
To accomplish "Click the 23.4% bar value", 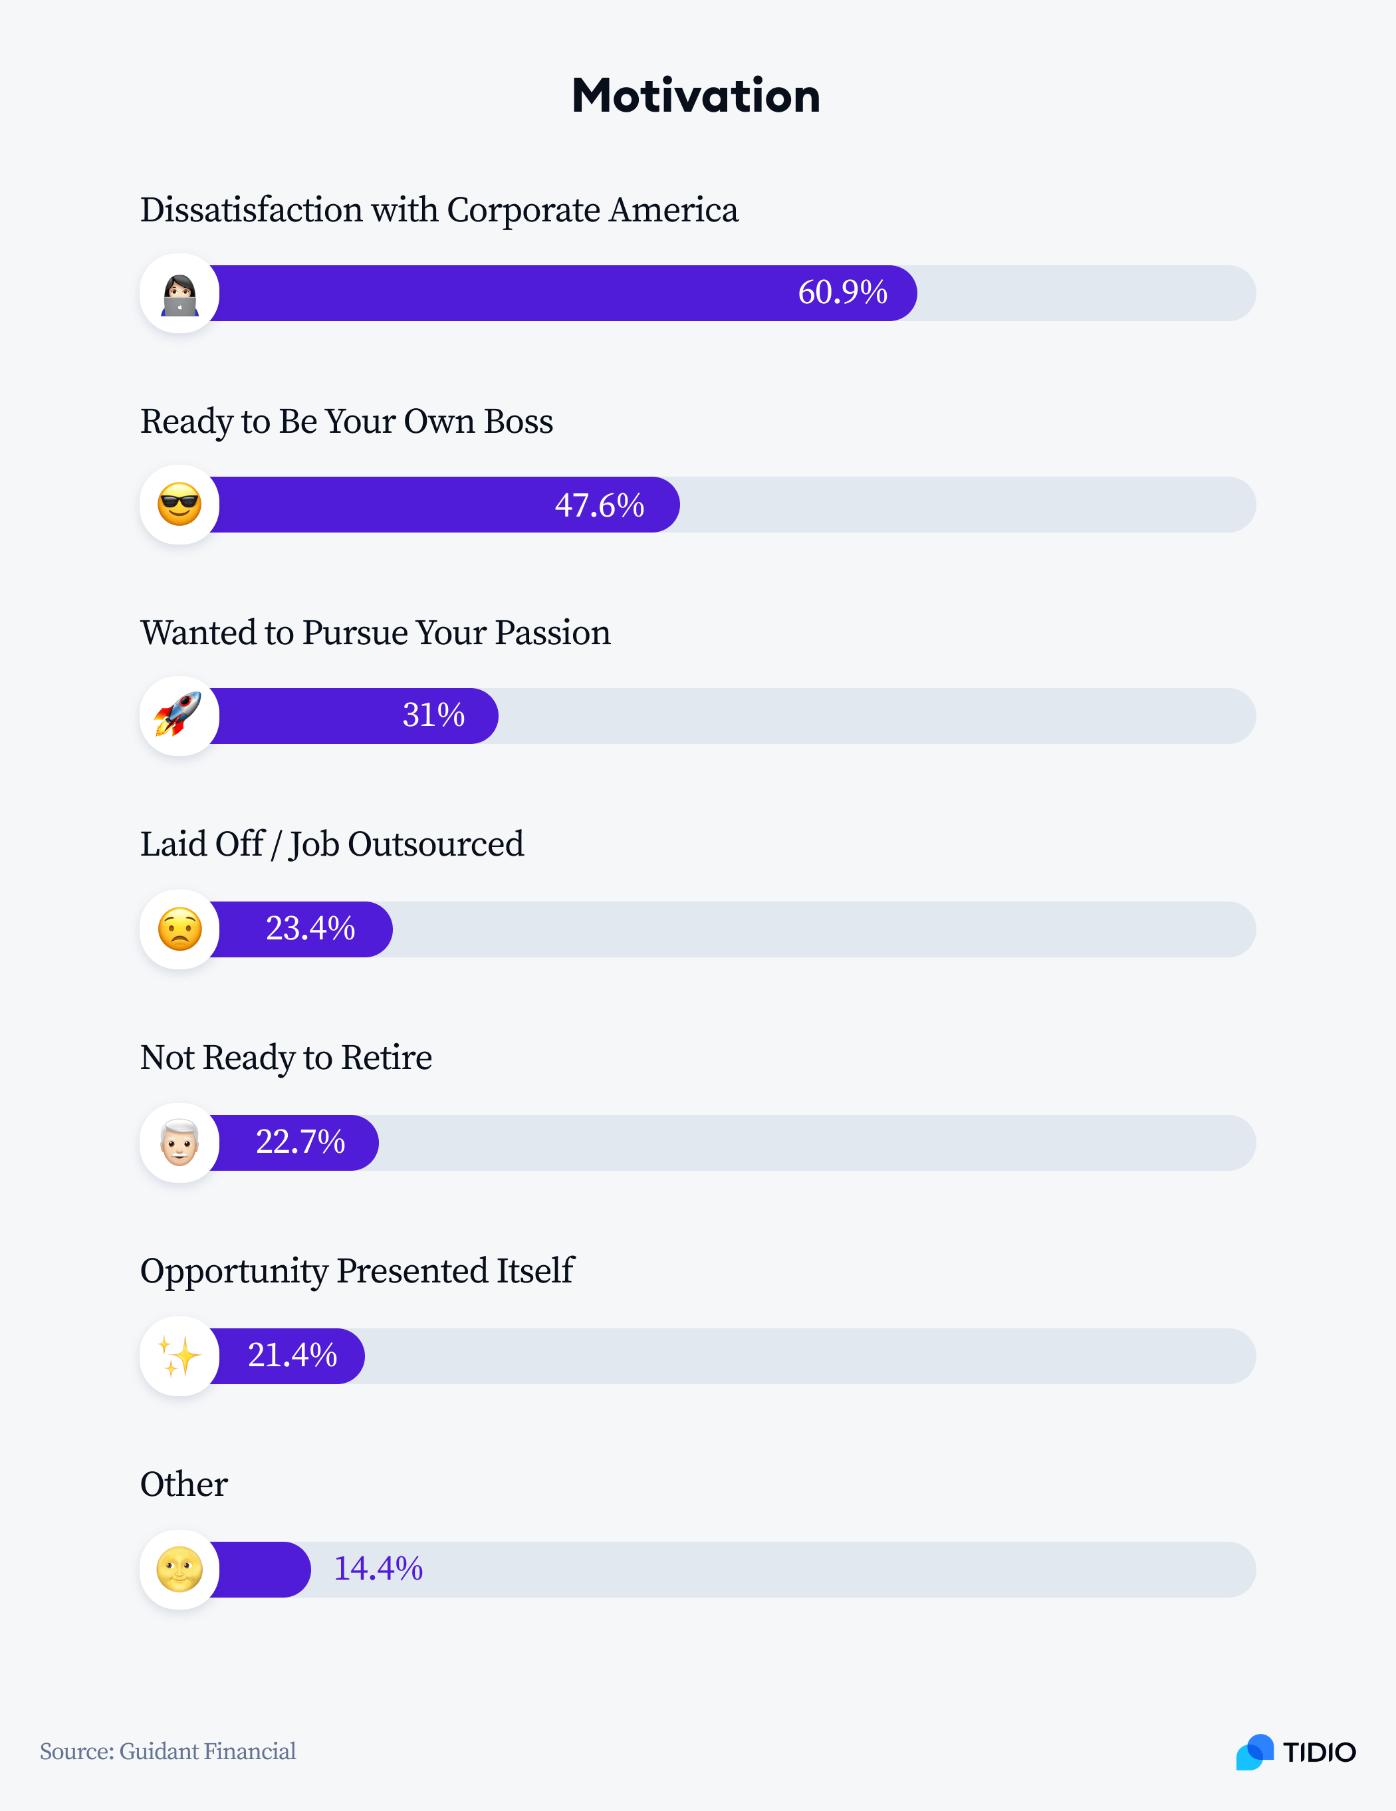I will pos(310,929).
